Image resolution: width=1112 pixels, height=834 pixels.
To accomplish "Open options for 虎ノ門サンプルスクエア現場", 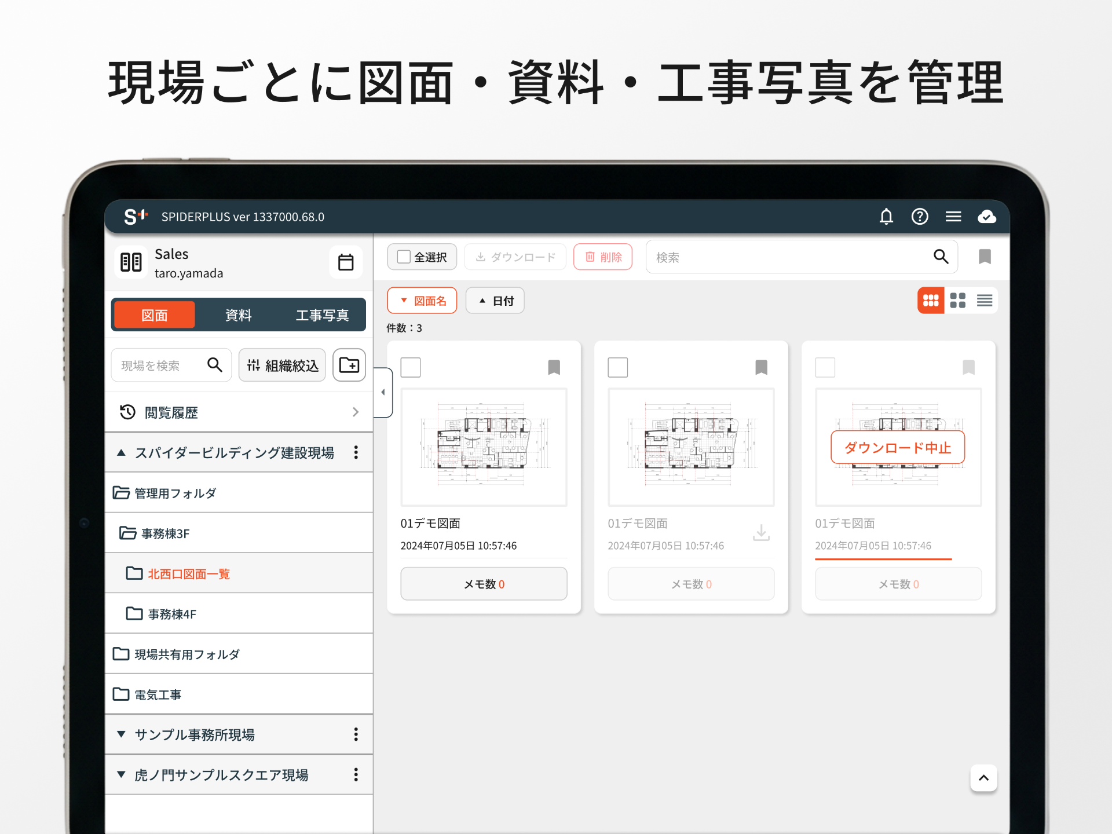I will 356,774.
